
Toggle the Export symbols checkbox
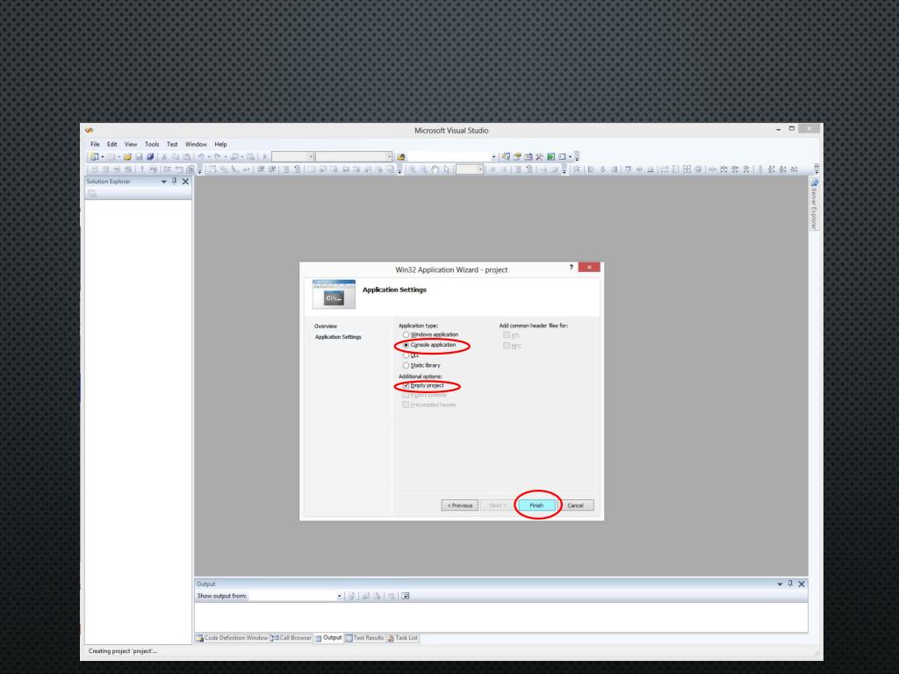[x=406, y=396]
